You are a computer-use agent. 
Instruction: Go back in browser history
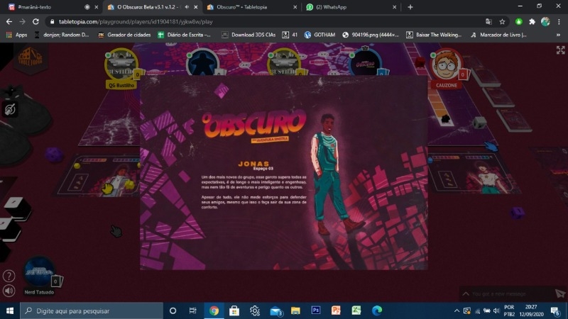coord(9,22)
